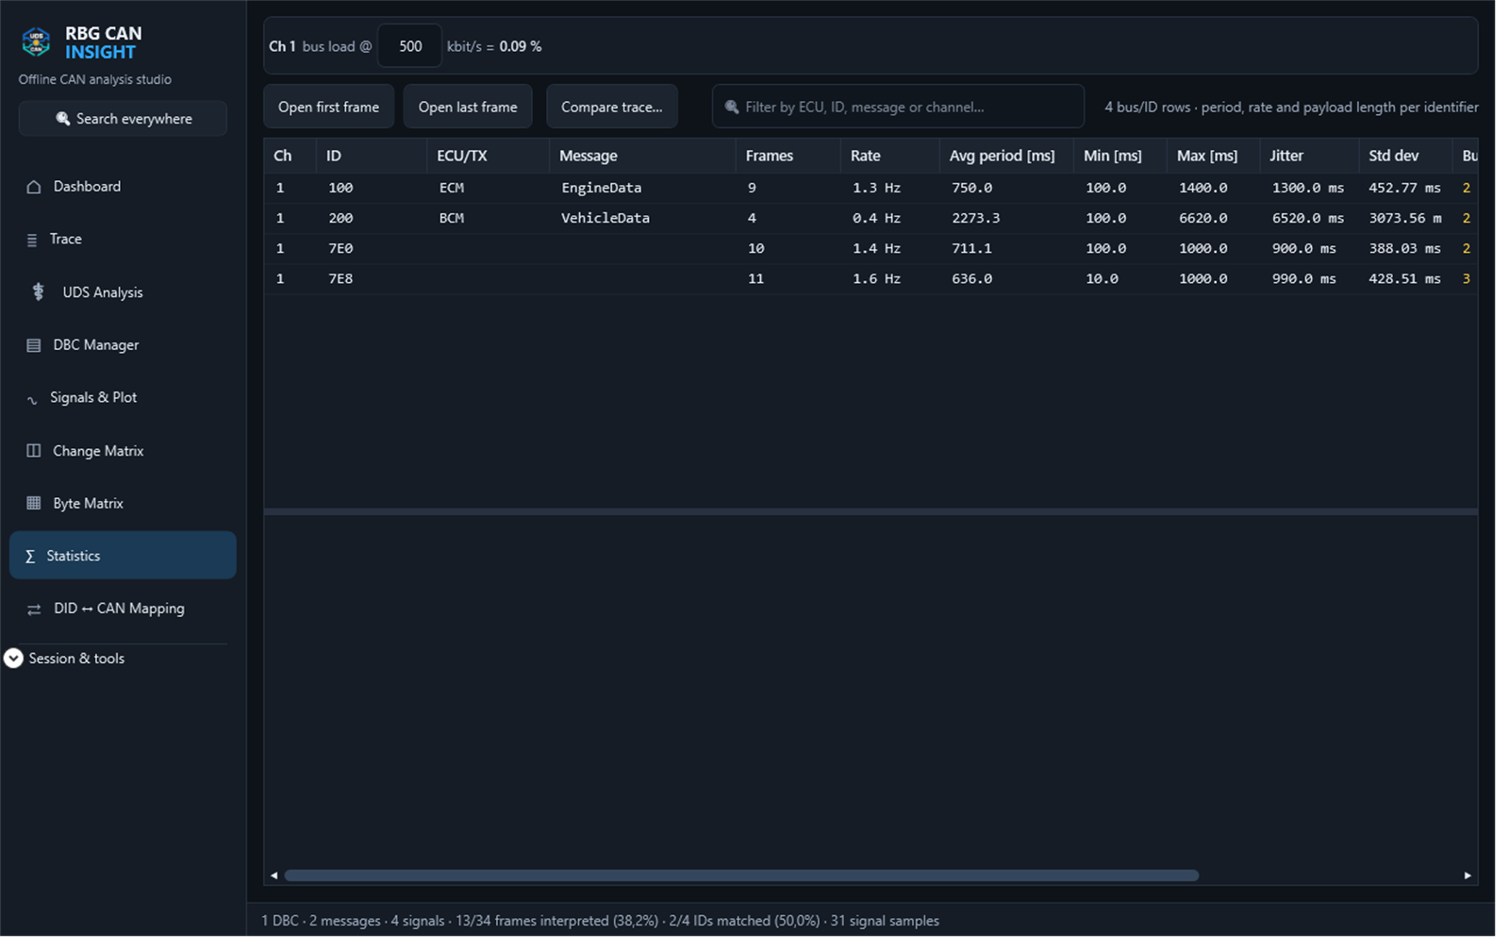Click the horizontal scrollbar thumb
The image size is (1509, 950).
(741, 875)
